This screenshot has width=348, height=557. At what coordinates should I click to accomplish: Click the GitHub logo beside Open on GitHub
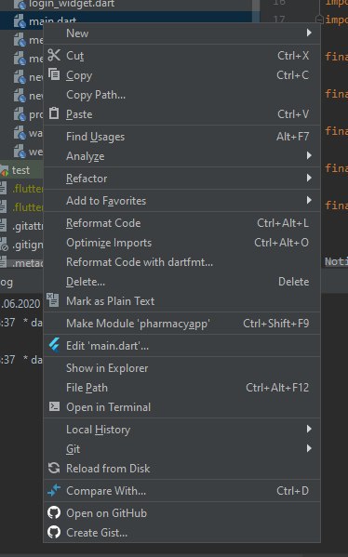click(54, 512)
